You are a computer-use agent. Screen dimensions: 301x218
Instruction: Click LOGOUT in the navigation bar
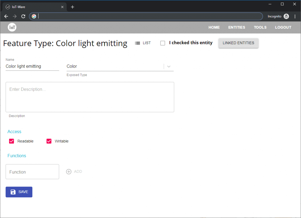[283, 27]
